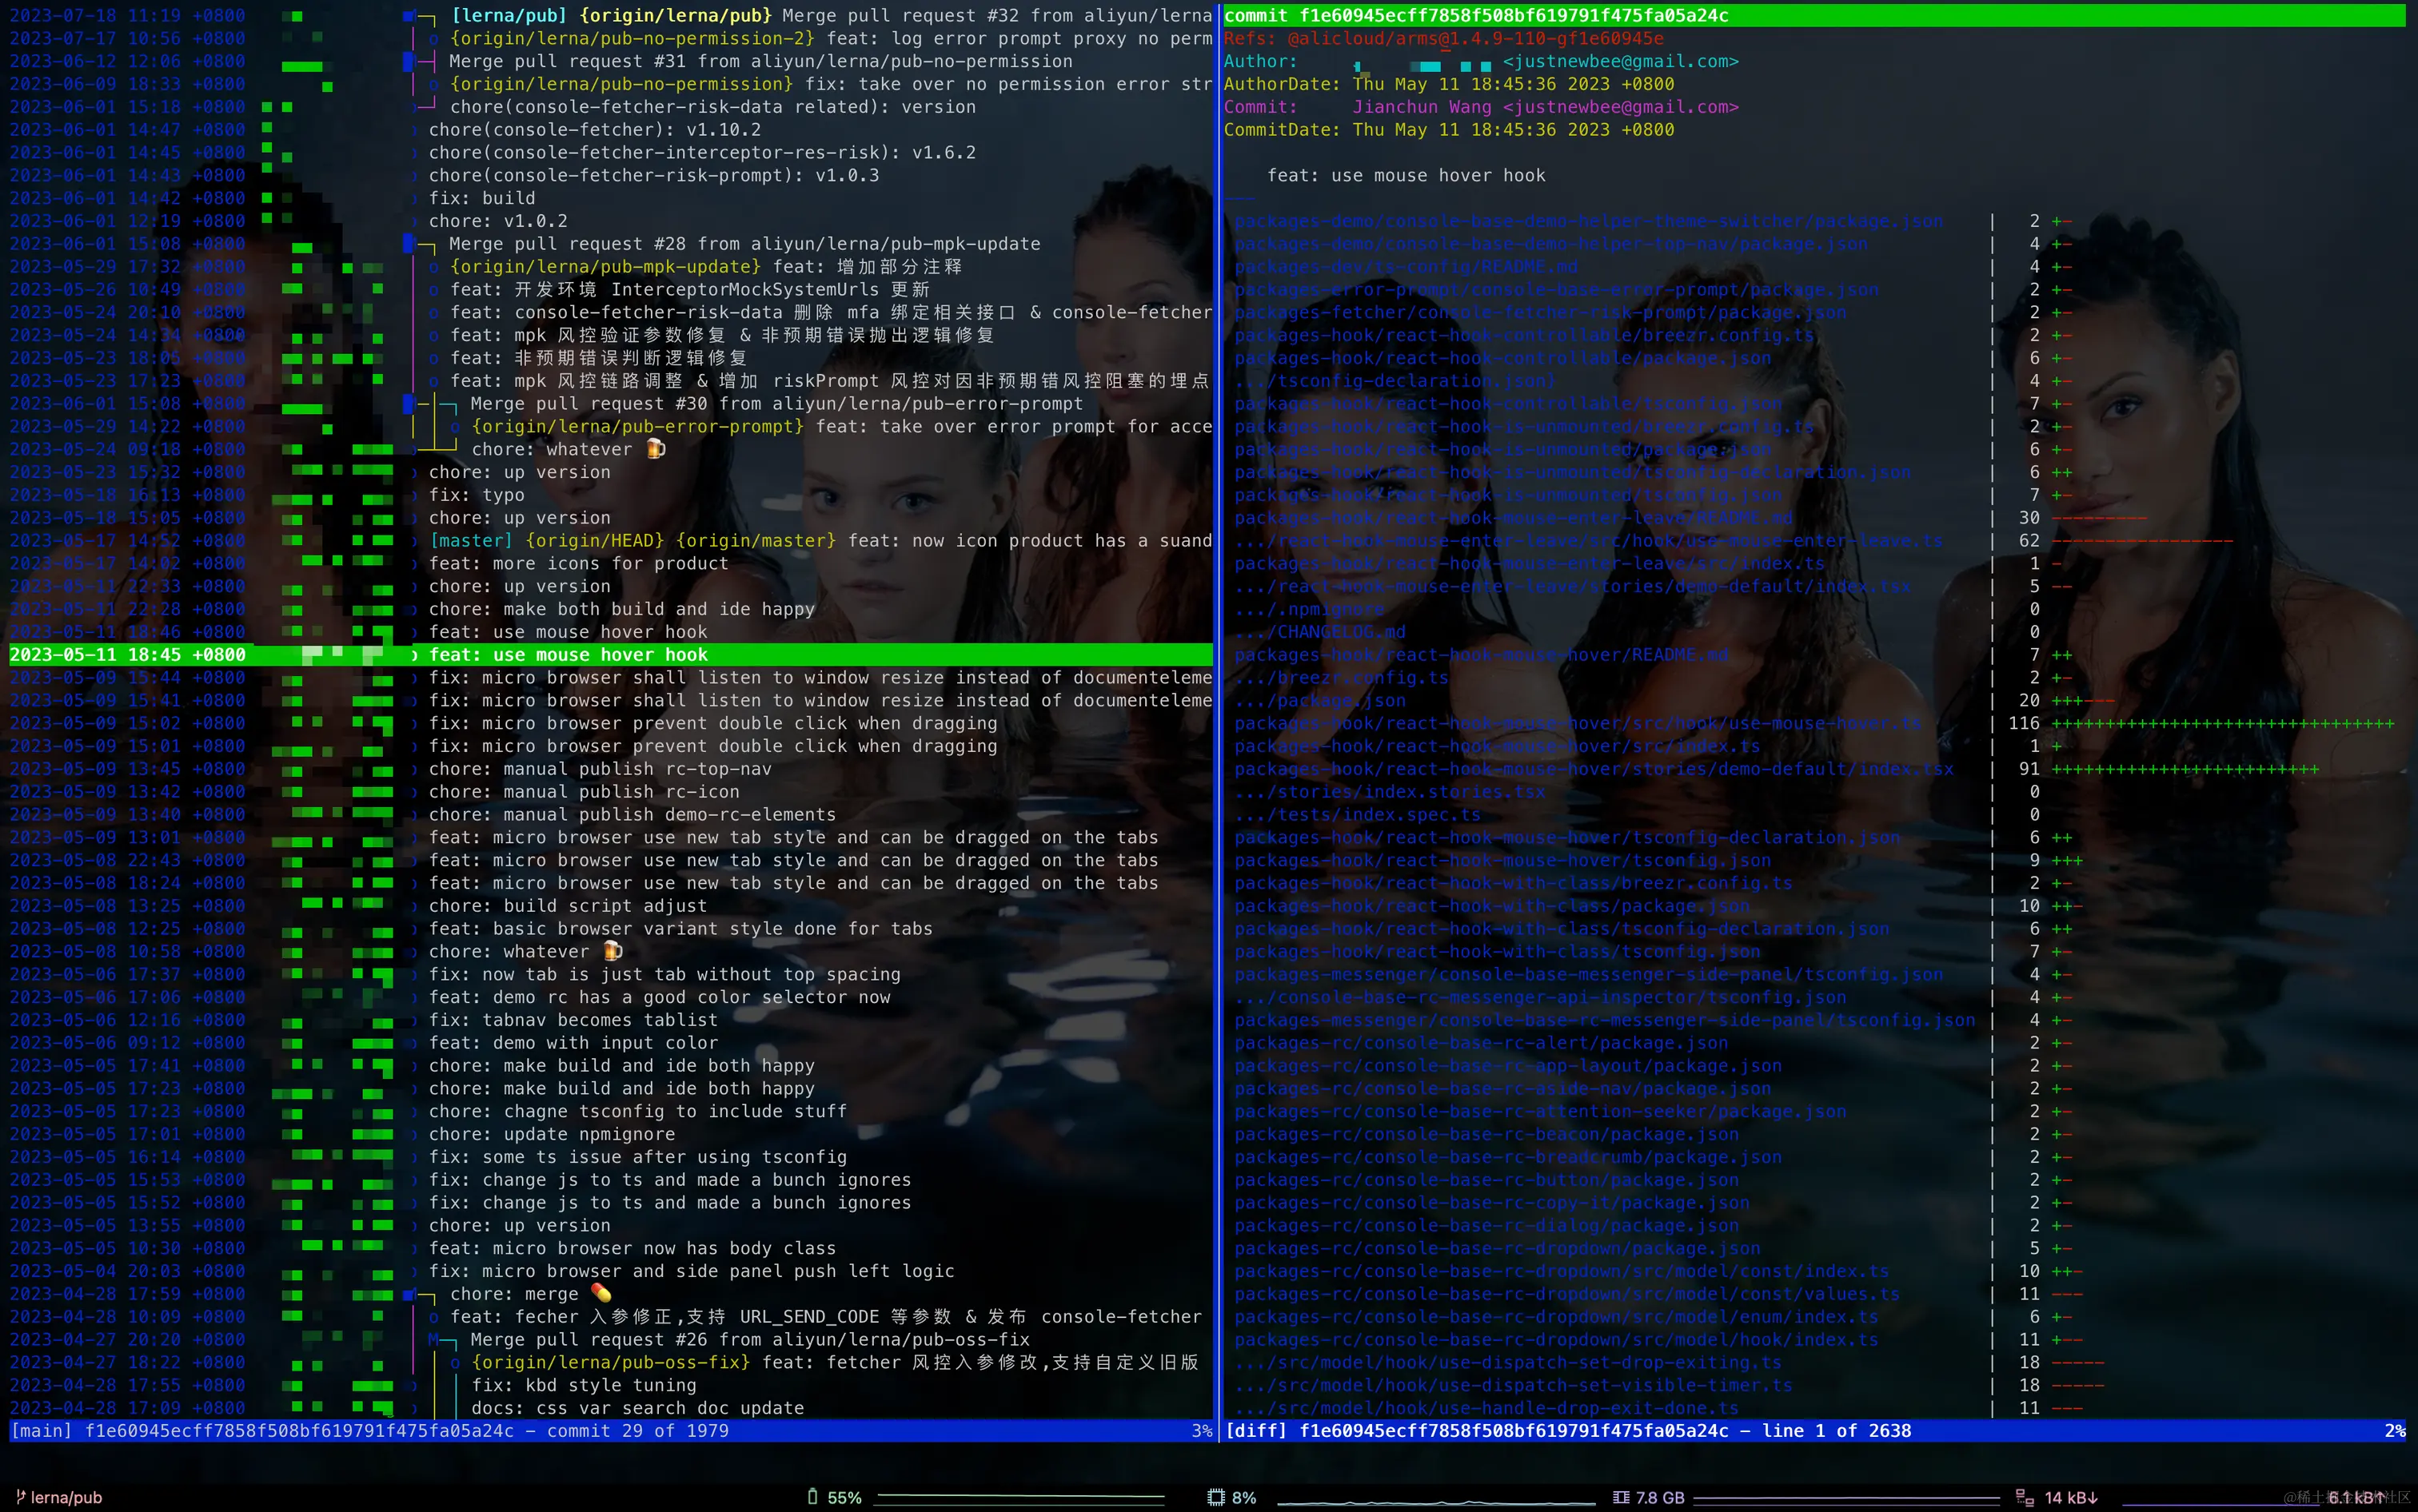The image size is (2418, 1512).
Task: Open commit 'fix: typo' in the log
Action: click(x=477, y=495)
